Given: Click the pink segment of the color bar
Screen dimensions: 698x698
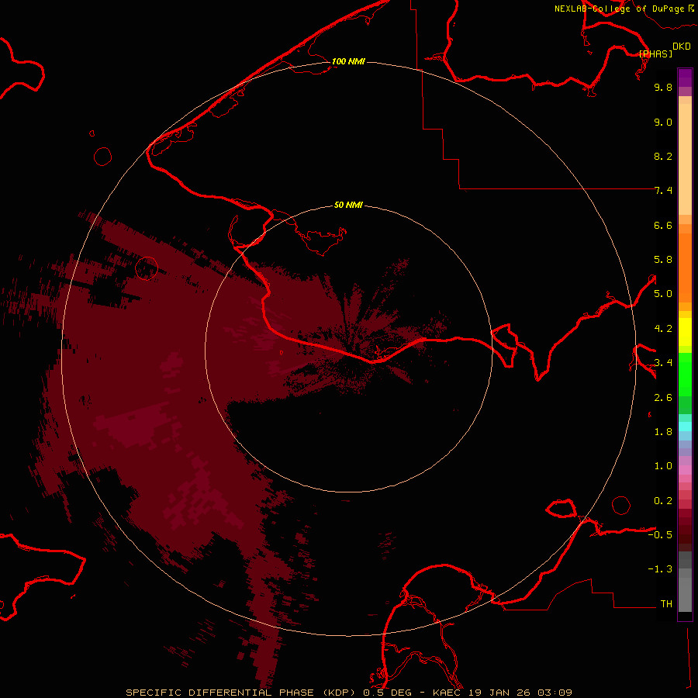Looking at the screenshot, I should coord(685,470).
